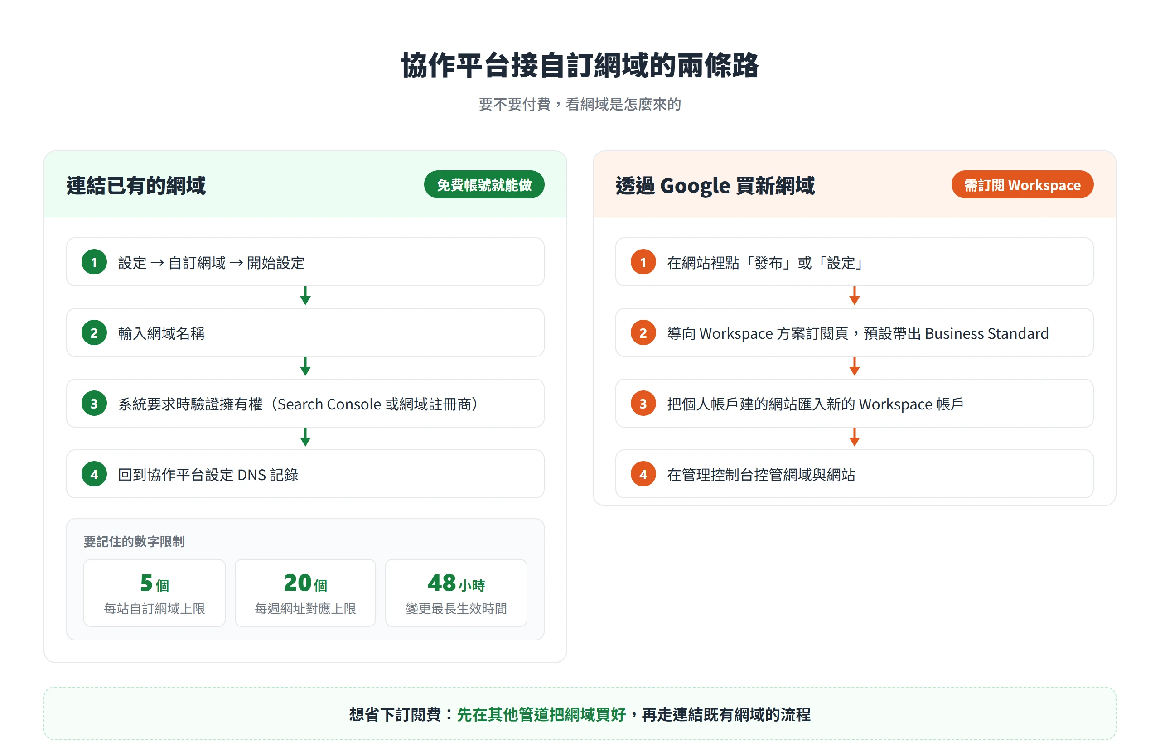The width and height of the screenshot is (1160, 751).
Task: Click the 要記住的數字限制 label
Action: tap(134, 541)
